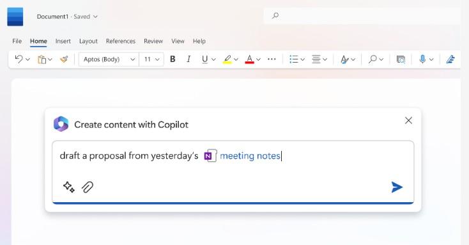Click the Reuse files icon
The width and height of the screenshot is (469, 245).
point(401,59)
